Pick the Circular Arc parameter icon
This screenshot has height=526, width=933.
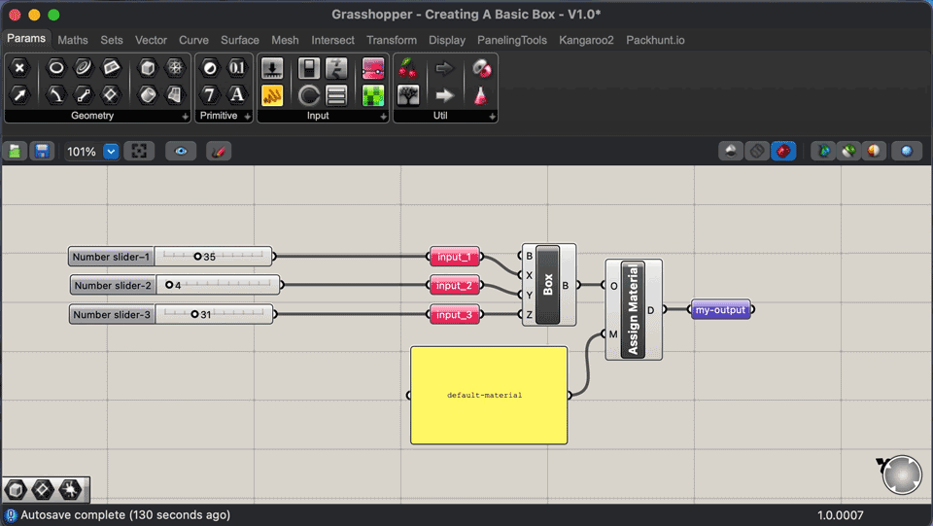(x=56, y=94)
